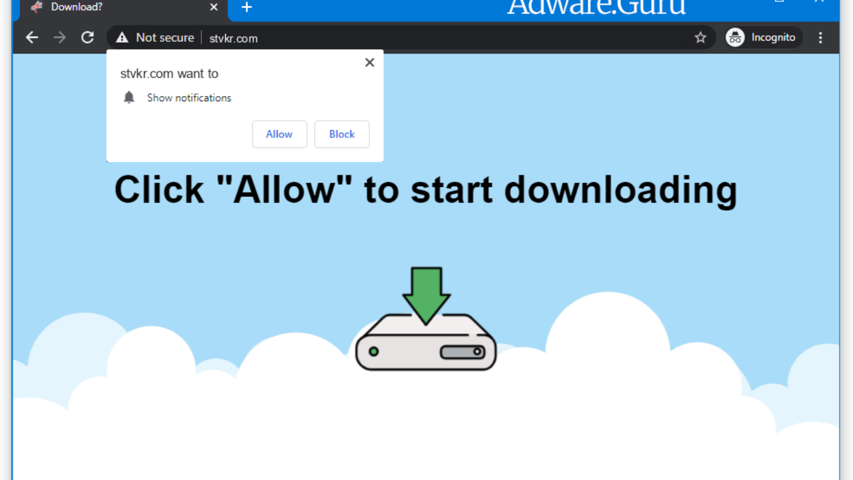Open the Chrome three-dot menu
The image size is (853, 480).
click(x=820, y=38)
